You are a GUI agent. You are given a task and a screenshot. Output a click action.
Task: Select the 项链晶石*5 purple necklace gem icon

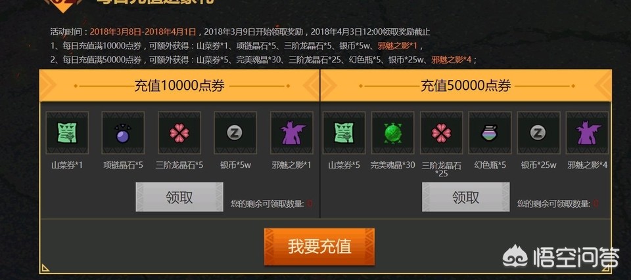coord(123,133)
